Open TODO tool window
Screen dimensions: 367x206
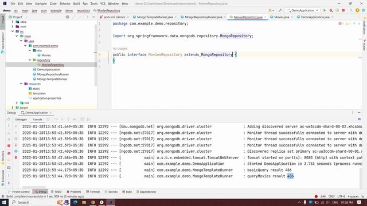click(56, 192)
